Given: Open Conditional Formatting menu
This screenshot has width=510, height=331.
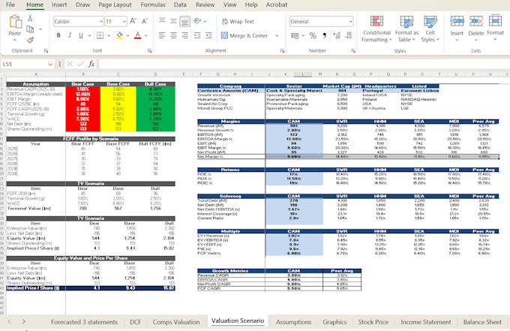Looking at the screenshot, I should pyautogui.click(x=376, y=29).
